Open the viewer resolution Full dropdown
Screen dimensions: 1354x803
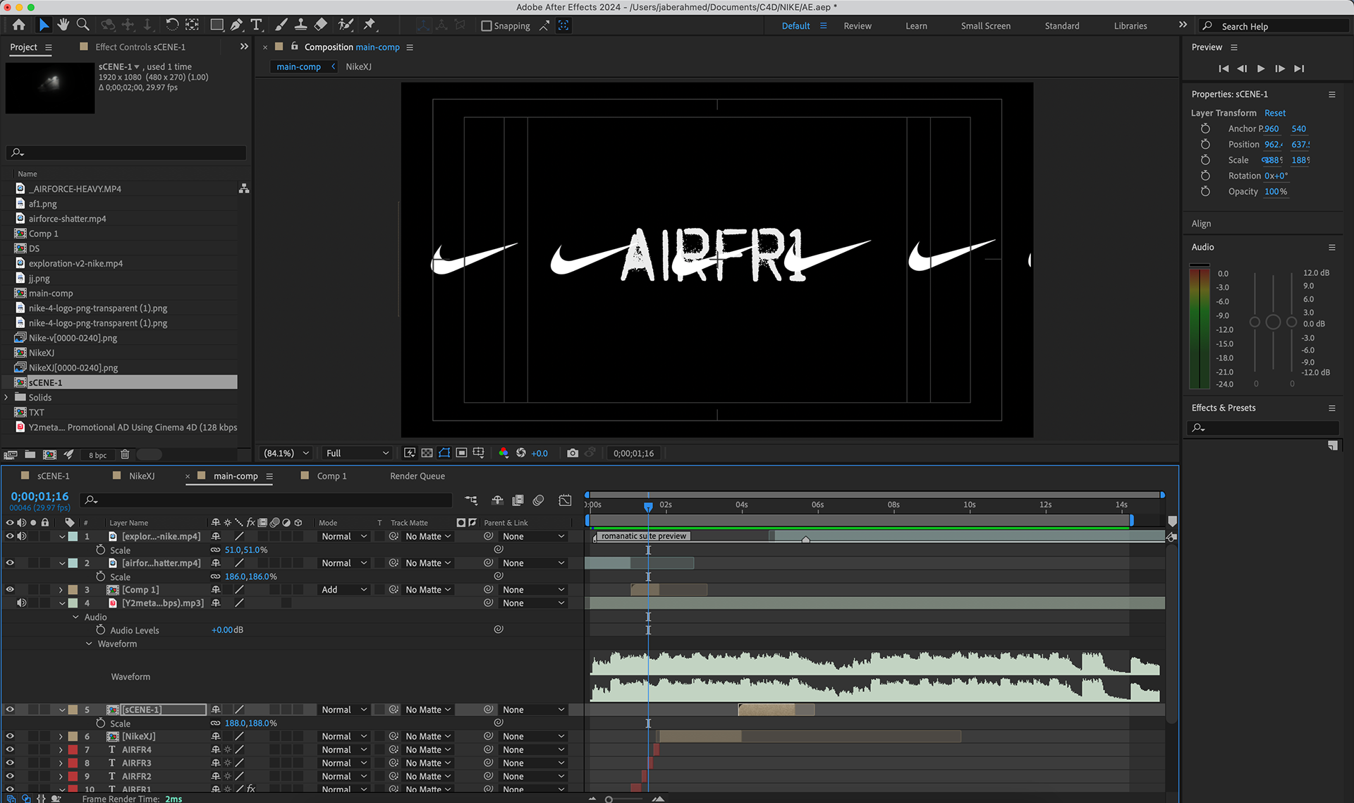(x=358, y=453)
